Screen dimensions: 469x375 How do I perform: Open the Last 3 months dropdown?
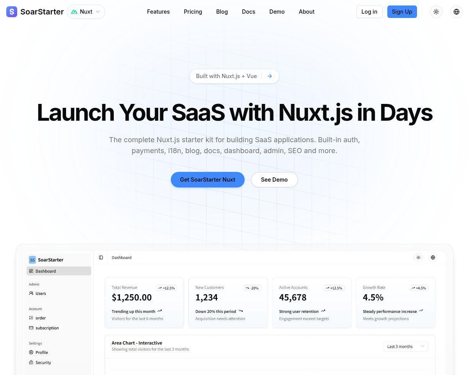coord(406,346)
